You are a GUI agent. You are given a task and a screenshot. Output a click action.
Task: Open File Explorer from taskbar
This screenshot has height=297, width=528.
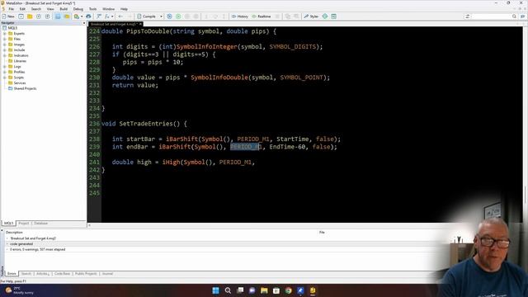point(264,290)
